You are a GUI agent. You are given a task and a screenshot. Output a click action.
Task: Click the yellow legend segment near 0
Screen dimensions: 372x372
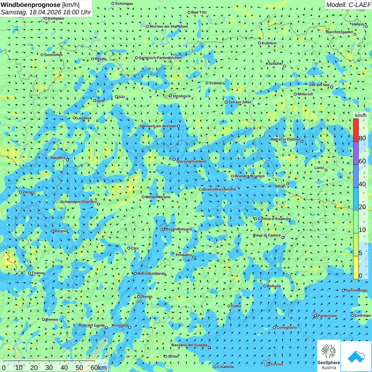(356, 268)
